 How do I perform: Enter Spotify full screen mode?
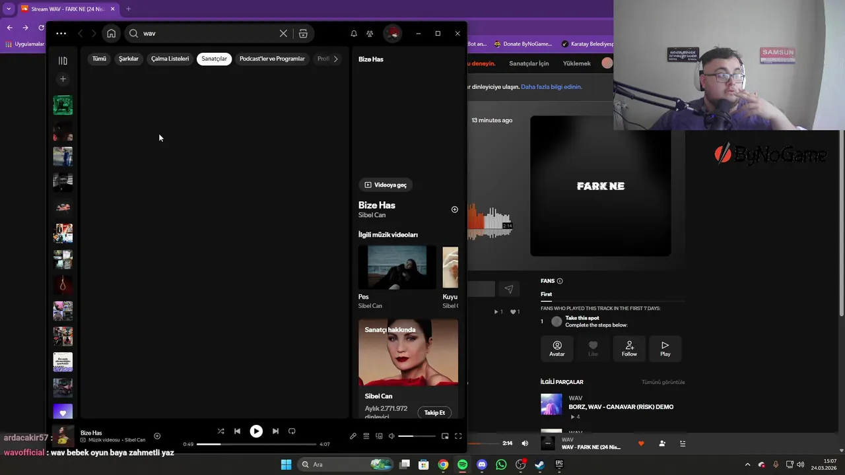(x=458, y=436)
